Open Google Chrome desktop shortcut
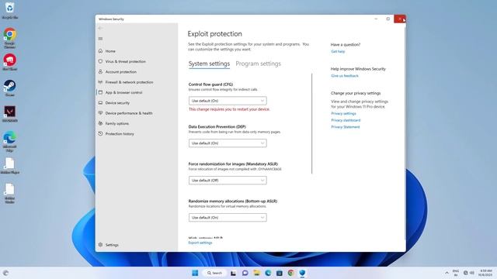497x279 pixels. click(10, 38)
